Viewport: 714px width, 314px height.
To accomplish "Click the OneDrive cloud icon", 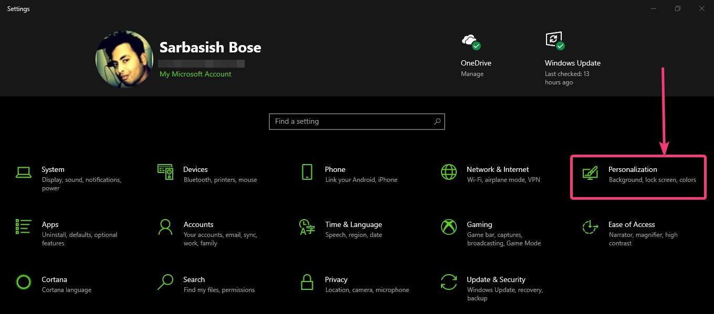I will coord(470,40).
